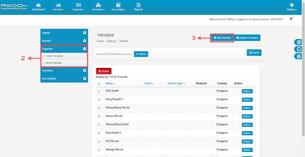Open Action dropdown for CIC Pte Ltd

click(247, 142)
